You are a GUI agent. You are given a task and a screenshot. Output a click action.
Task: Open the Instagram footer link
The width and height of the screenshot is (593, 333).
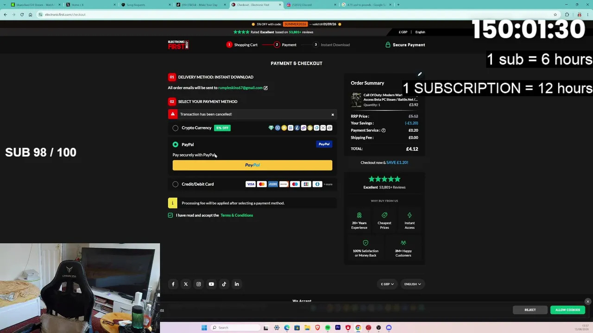pos(199,284)
